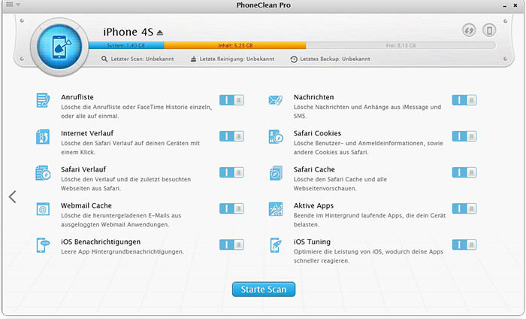
Task: Toggle the Safari Cookies switch
Action: pos(464,136)
